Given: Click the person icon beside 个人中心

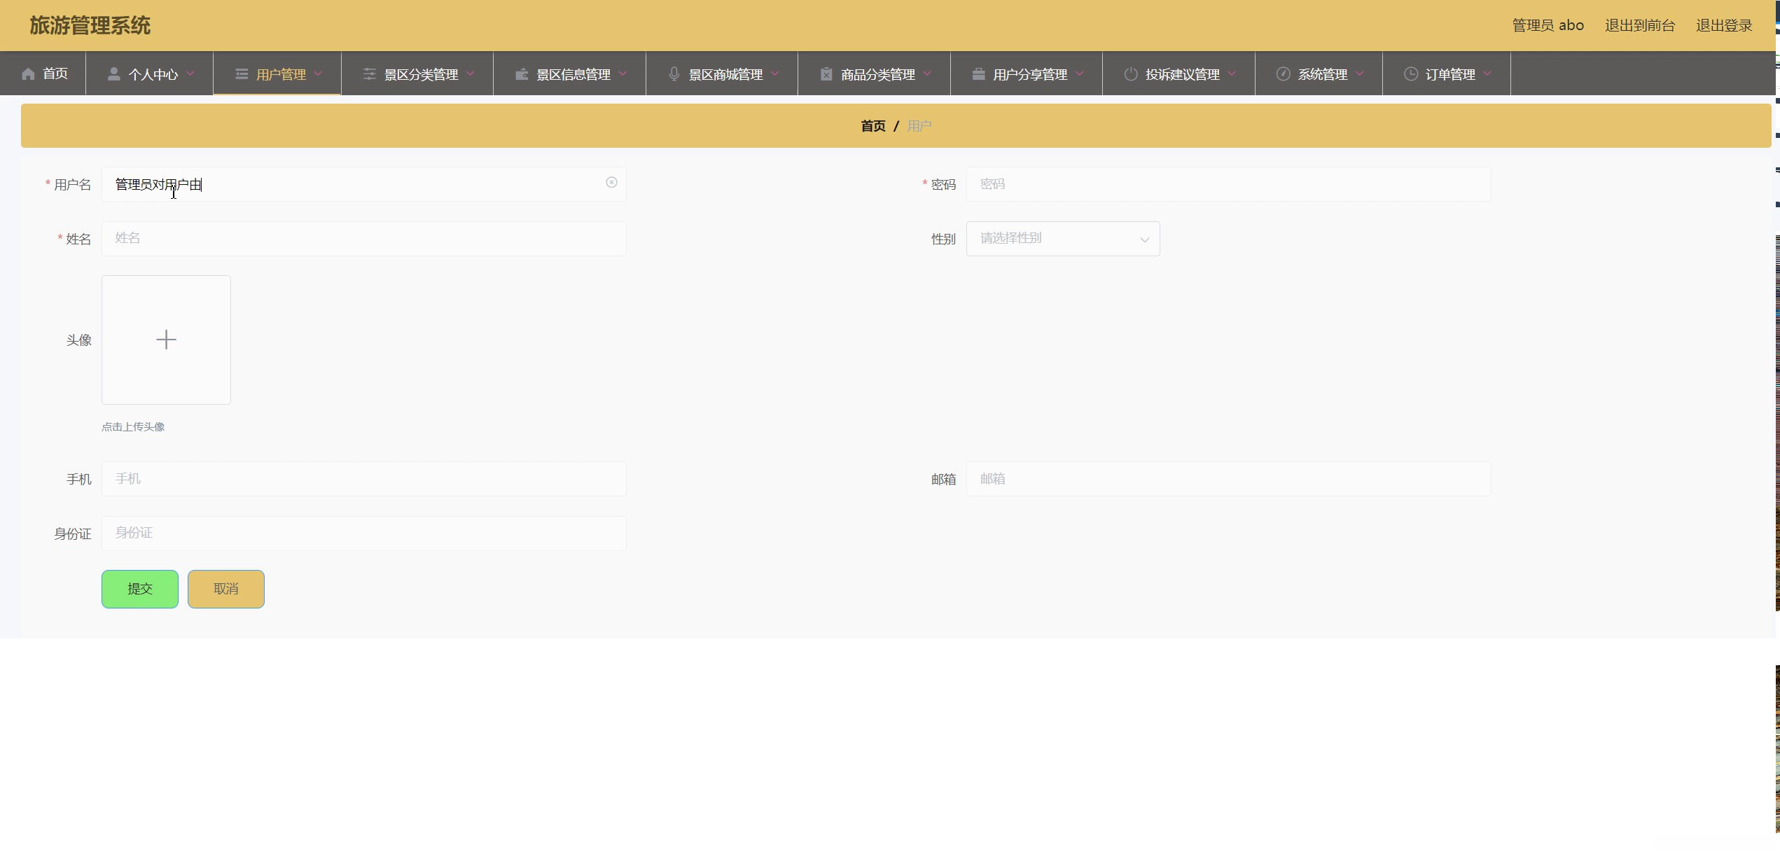Looking at the screenshot, I should point(113,74).
